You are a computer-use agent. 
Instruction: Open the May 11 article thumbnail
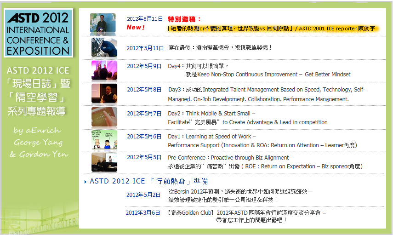(104, 47)
